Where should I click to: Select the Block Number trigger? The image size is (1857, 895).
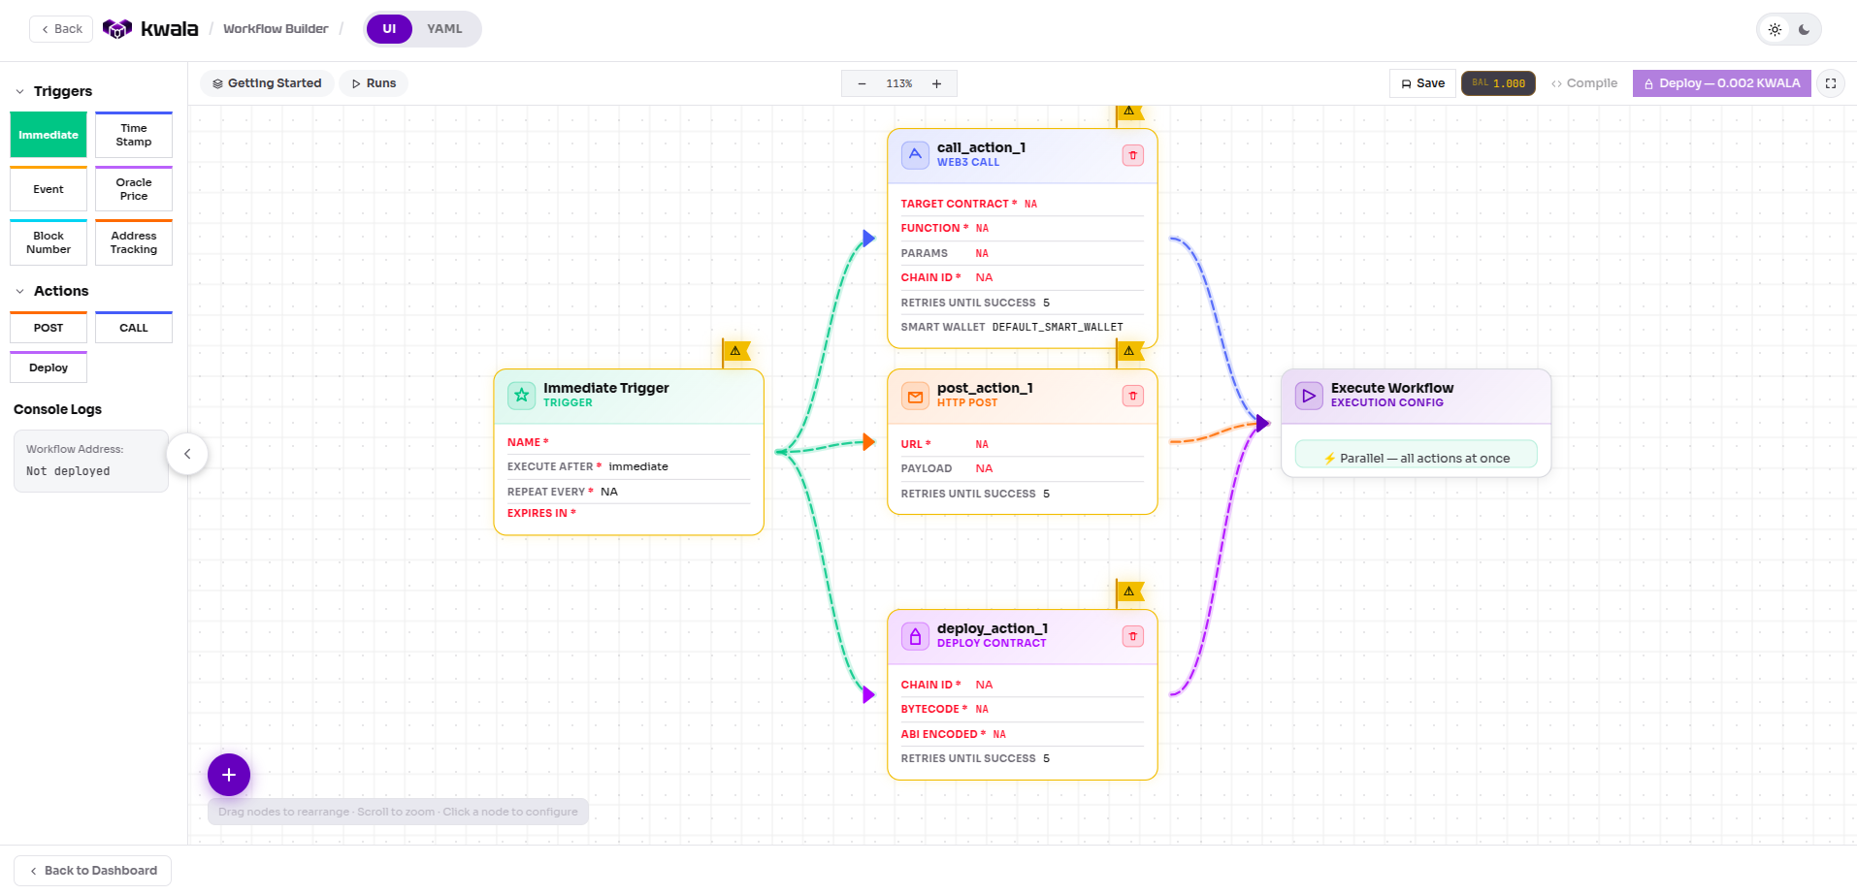pos(49,242)
